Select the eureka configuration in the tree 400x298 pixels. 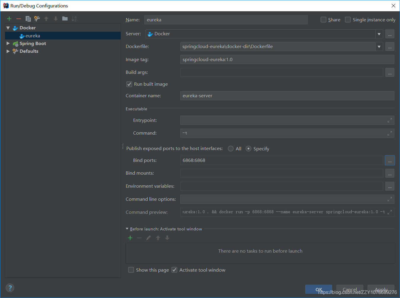[x=63, y=36]
